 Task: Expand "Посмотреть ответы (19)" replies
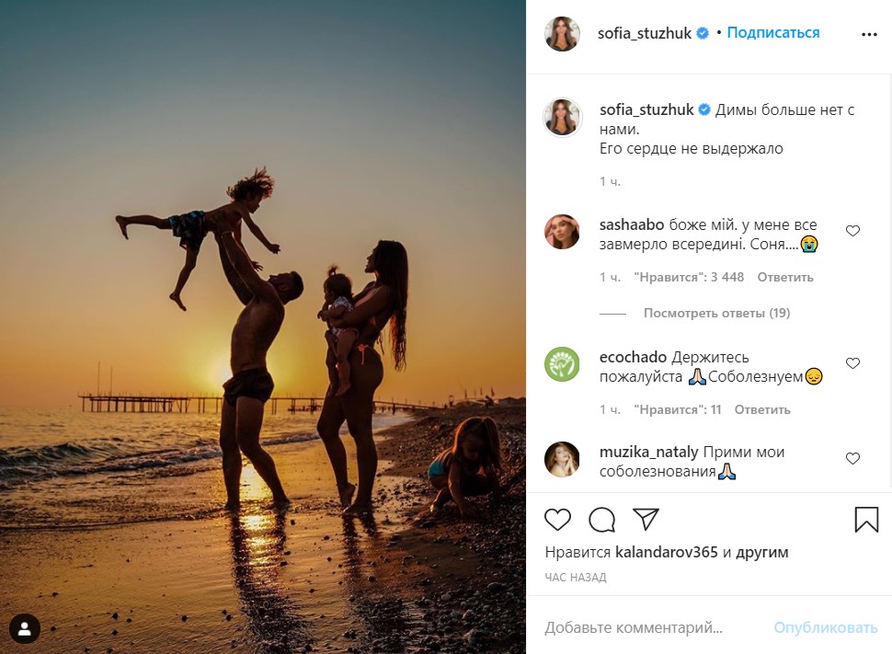point(716,314)
